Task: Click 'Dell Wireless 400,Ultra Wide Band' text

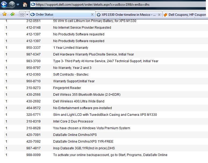Action: (x=79, y=101)
